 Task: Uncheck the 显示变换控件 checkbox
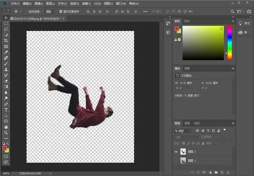(60, 12)
